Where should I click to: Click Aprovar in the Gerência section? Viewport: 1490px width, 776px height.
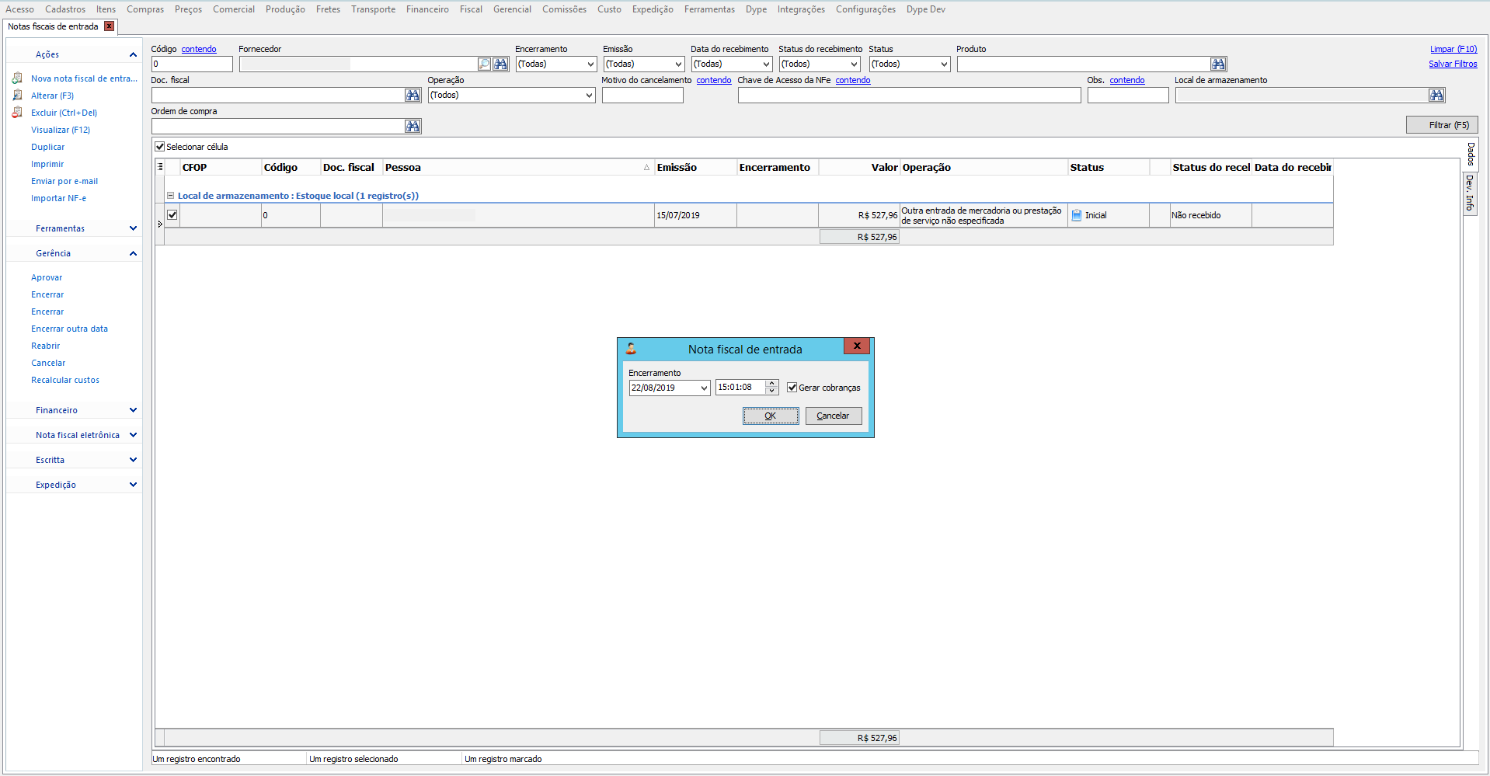[47, 277]
